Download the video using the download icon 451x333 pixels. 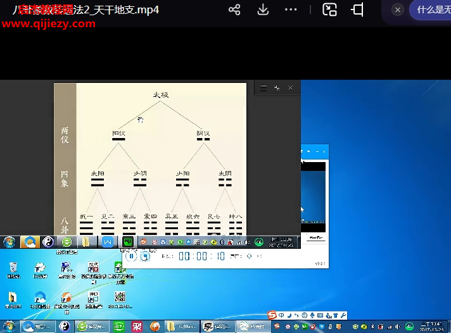click(263, 9)
